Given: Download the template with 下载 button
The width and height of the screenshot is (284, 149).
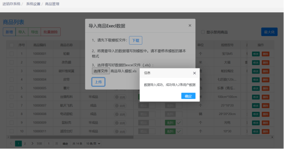Looking at the screenshot, I should click(136, 40).
